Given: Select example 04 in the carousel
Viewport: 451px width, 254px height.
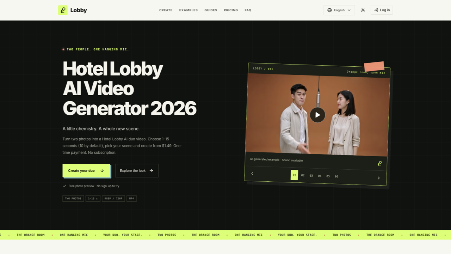Looking at the screenshot, I should point(320,176).
